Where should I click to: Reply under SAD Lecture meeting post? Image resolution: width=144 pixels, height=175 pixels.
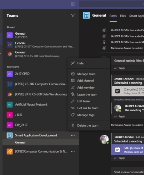click(x=120, y=158)
